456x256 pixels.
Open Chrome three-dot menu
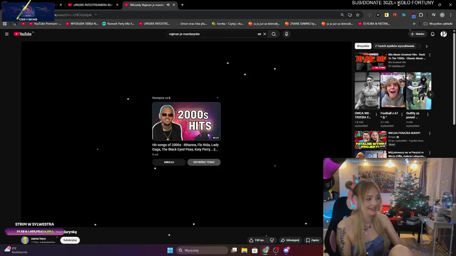click(451, 15)
